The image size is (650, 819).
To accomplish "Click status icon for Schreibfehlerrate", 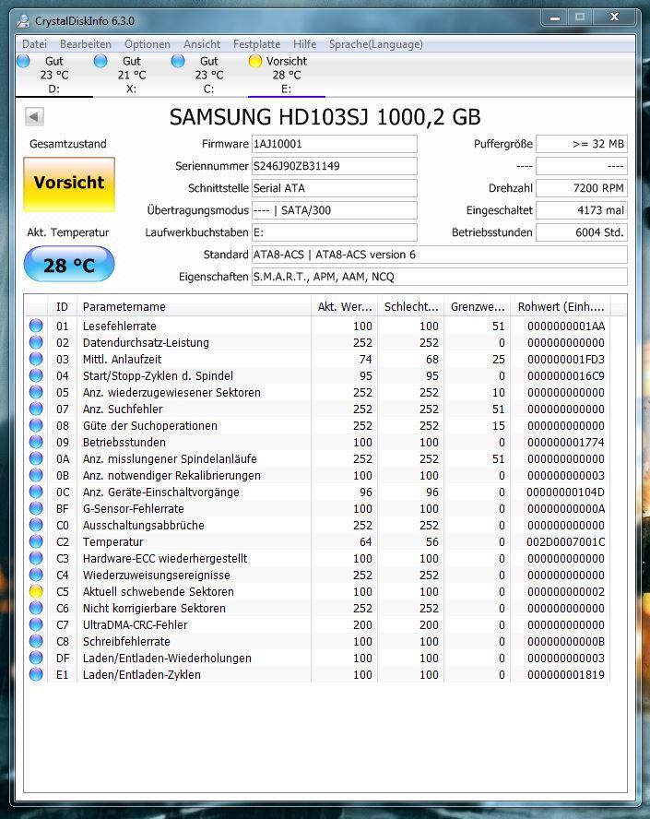I will click(36, 641).
